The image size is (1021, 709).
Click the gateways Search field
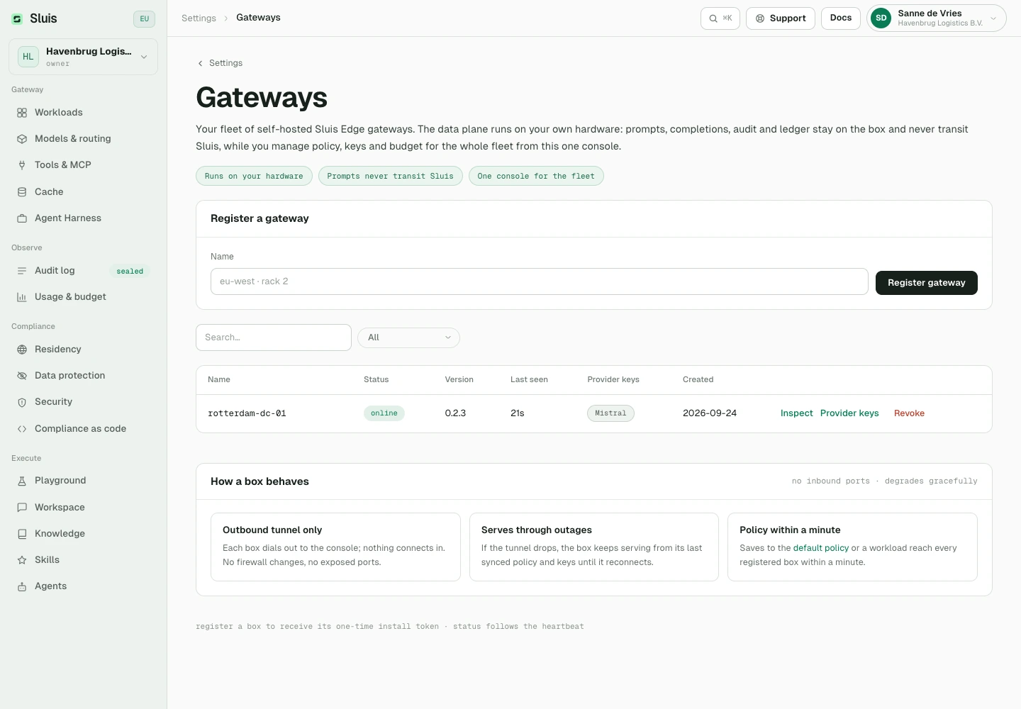(274, 337)
